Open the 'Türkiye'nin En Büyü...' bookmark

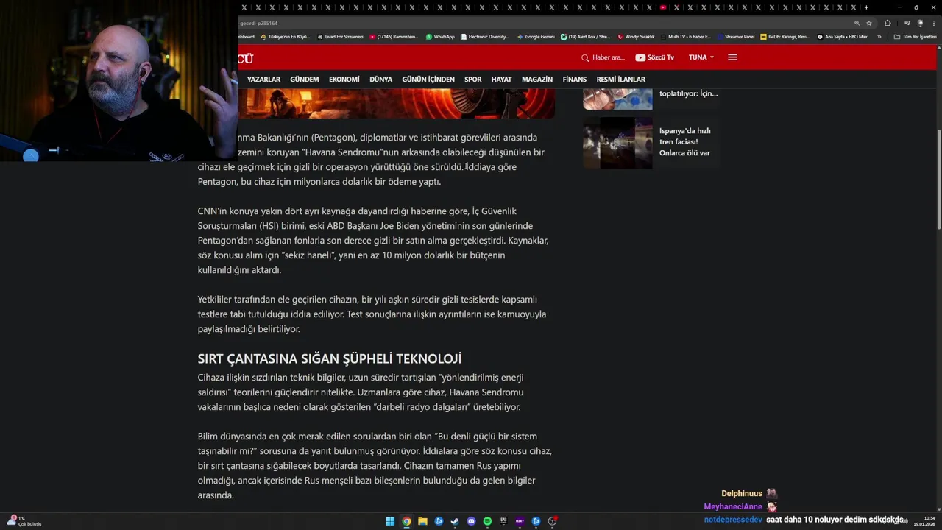[x=286, y=37]
